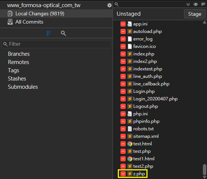Screen dimensions: 207x179
Task: Click the Sublime icon of index.php
Action: coord(130,54)
